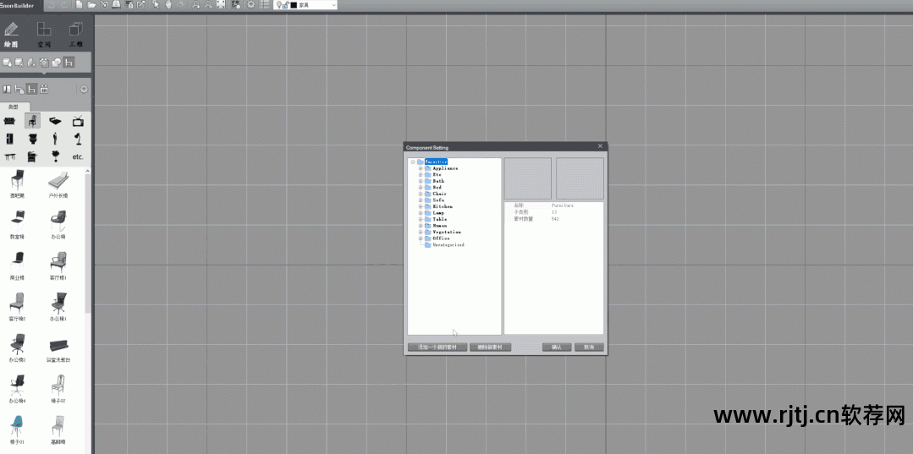The image size is (913, 454).
Task: Close the Component Setting dialog
Action: [x=600, y=146]
